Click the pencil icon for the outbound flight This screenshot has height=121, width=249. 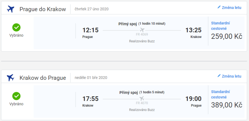coord(219,7)
